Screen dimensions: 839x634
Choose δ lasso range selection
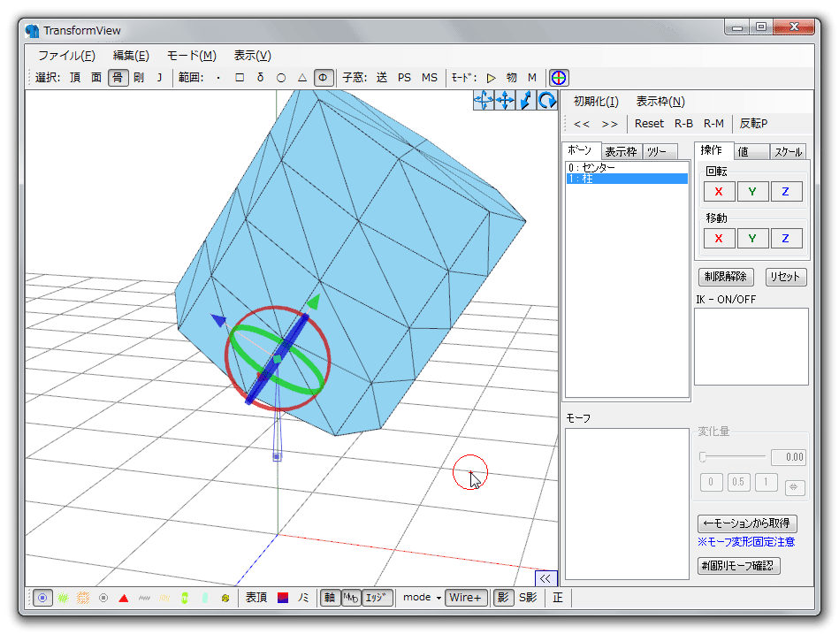260,78
